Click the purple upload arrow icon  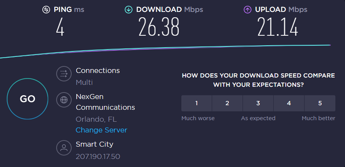(x=248, y=10)
